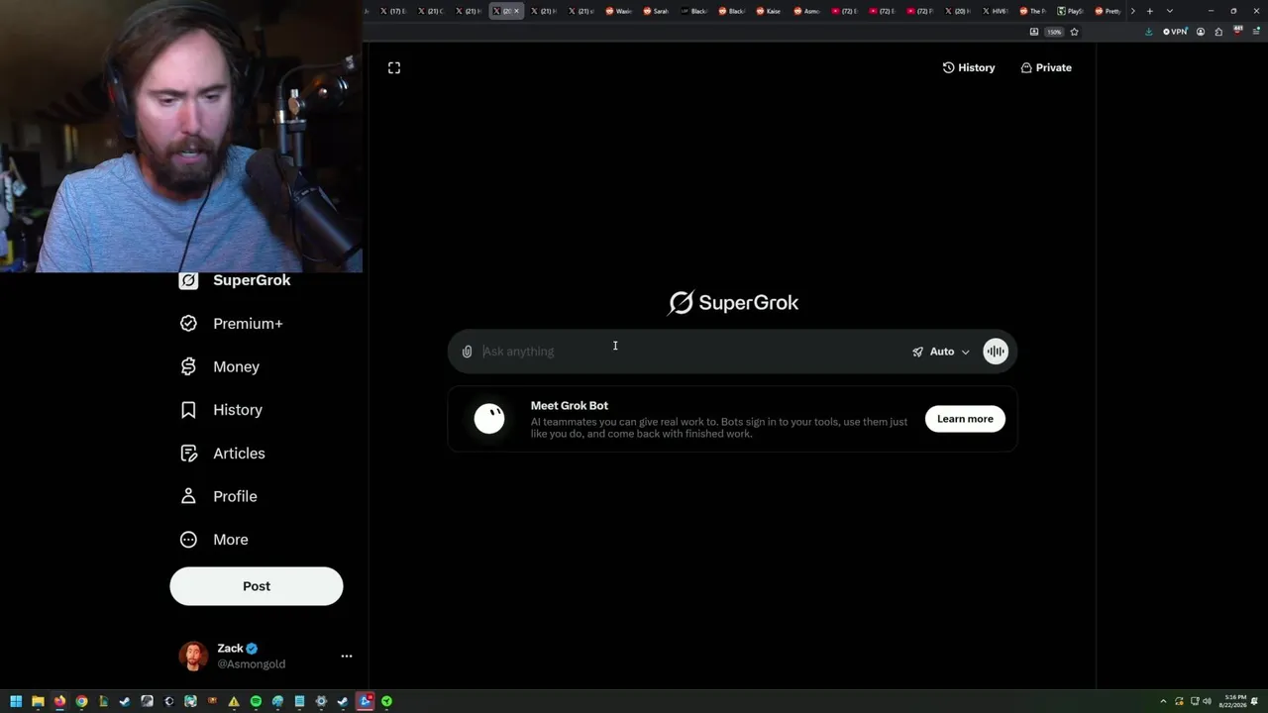Open SuperGrok from the sidebar
The width and height of the screenshot is (1268, 713).
(235, 280)
